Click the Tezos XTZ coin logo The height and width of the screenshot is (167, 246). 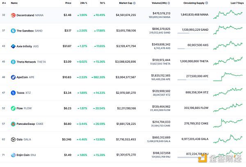tap(13, 93)
